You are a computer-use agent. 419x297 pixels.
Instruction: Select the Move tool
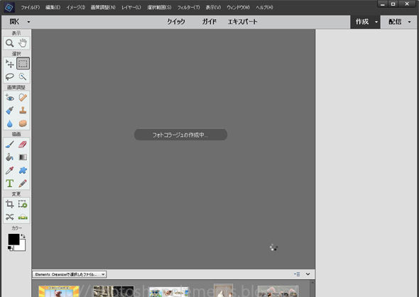click(x=10, y=64)
